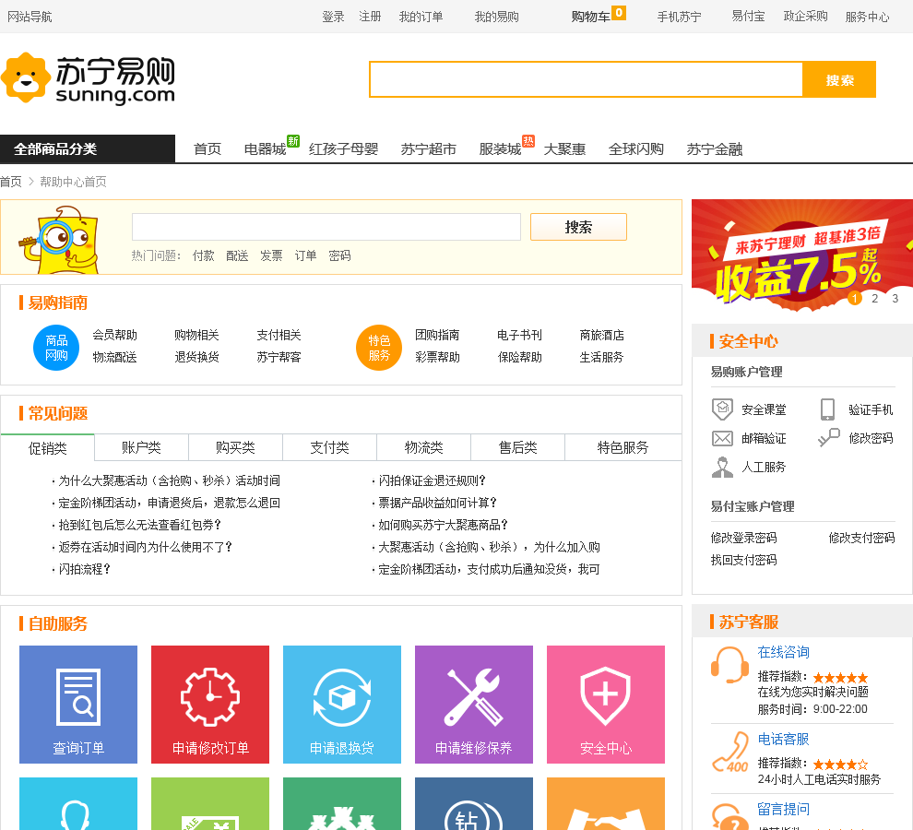Open the 我的易购 top menu
The height and width of the screenshot is (830, 913).
point(497,17)
